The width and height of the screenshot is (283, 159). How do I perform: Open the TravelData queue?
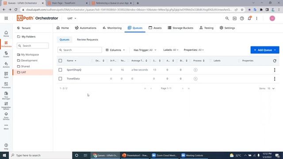[73, 79]
